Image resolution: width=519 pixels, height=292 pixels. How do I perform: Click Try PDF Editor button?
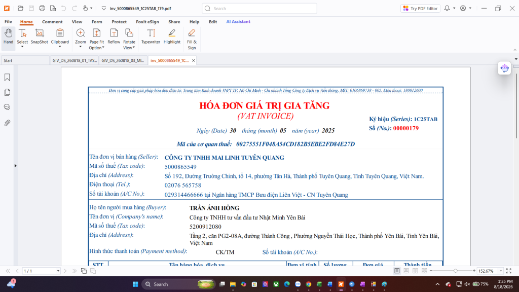coord(420,8)
